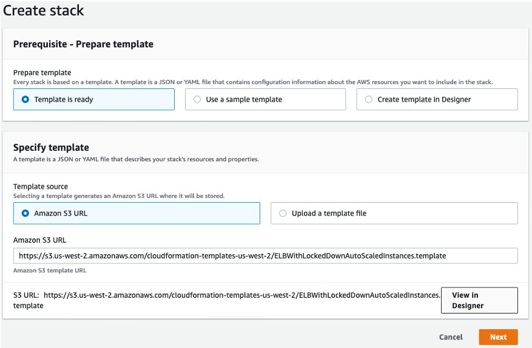Screen dimensions: 532x348
Task: Select the "Template is ready" radio button
Action: (25, 99)
